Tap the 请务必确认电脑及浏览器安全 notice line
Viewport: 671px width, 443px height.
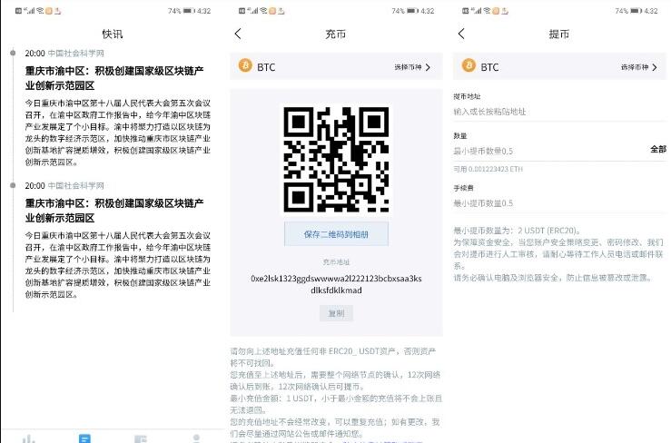click(x=553, y=278)
